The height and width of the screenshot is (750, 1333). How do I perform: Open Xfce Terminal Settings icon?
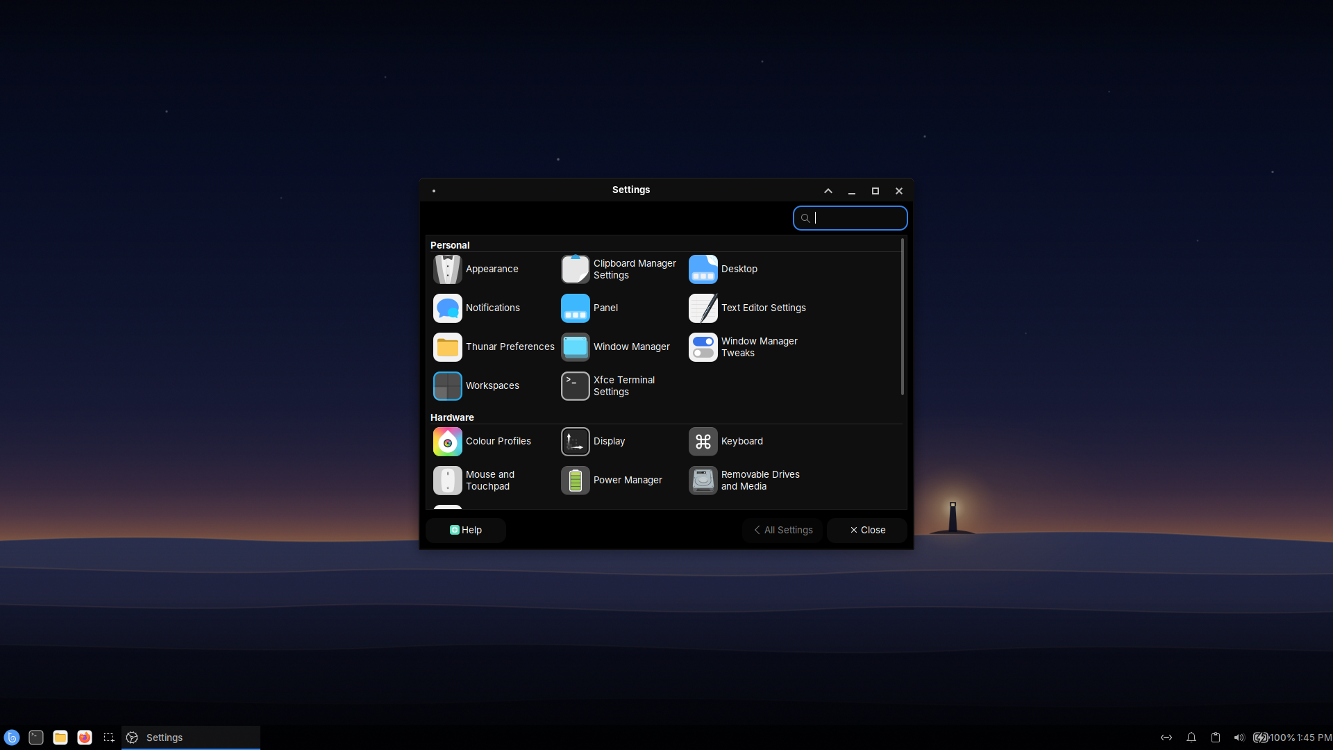pos(575,386)
